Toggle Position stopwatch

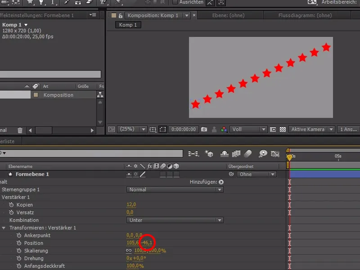[x=19, y=243]
